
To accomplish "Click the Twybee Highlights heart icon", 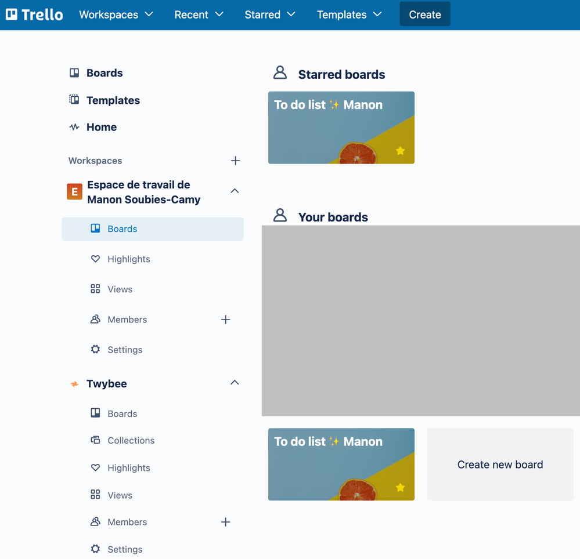I will point(95,468).
